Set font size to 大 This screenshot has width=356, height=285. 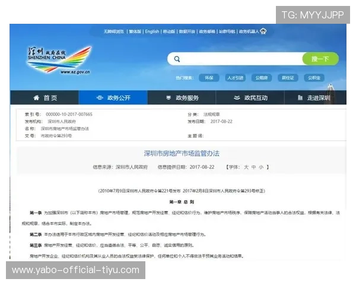(x=246, y=167)
